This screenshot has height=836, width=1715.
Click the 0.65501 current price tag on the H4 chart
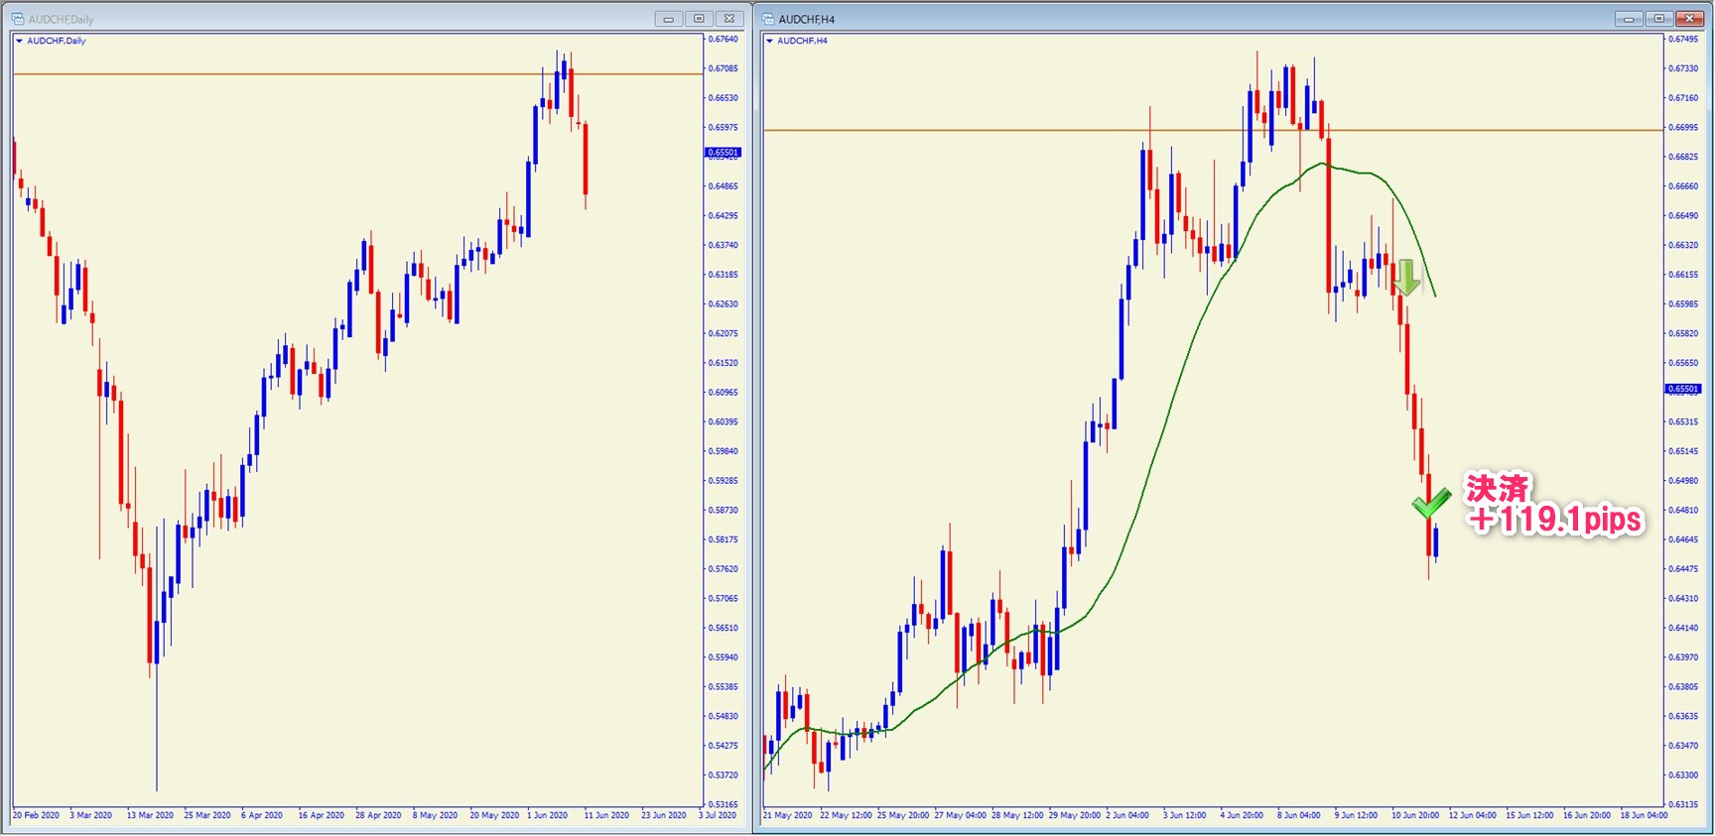click(x=1683, y=389)
